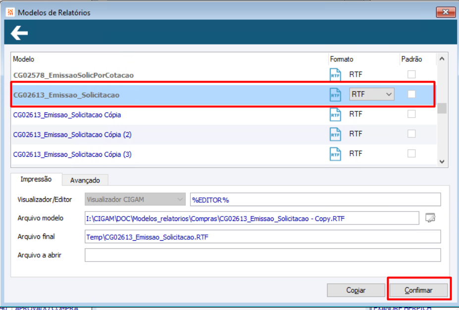
Task: Select row CG02613_Emissao_Solicitacao
Action: tap(224, 95)
